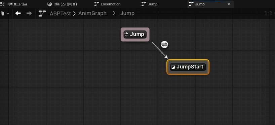Image resolution: width=275 pixels, height=125 pixels.
Task: Click the conduit icon inside the Jump node
Action: point(126,35)
